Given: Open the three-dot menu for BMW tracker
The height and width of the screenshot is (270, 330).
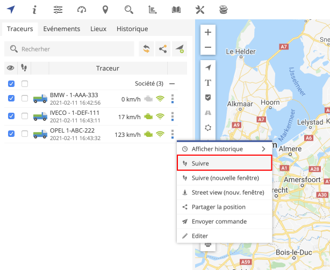Looking at the screenshot, I should [173, 99].
